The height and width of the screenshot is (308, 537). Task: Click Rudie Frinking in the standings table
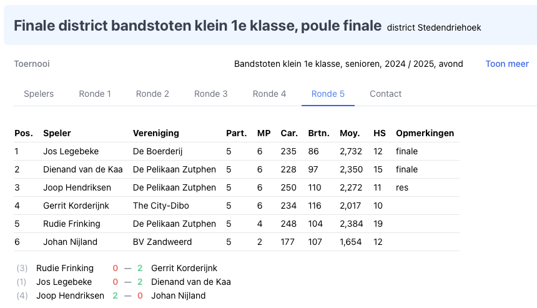(71, 224)
